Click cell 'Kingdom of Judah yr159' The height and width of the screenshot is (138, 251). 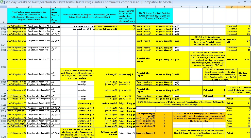coord(38,26)
